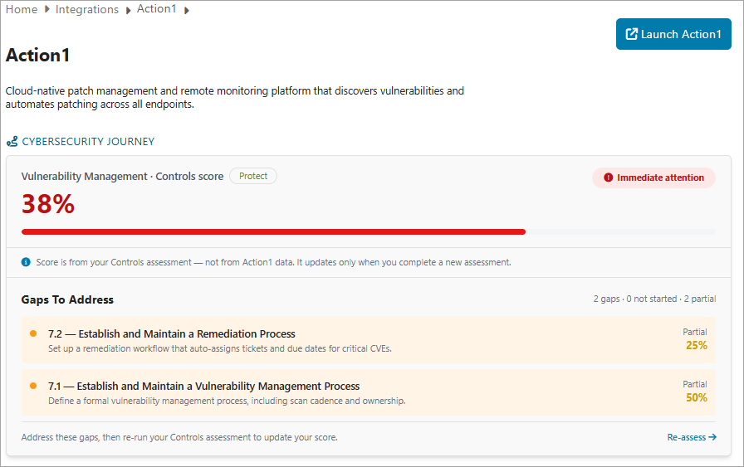Click the 25% partial score value
Viewport: 744px width, 467px height.
click(x=697, y=345)
